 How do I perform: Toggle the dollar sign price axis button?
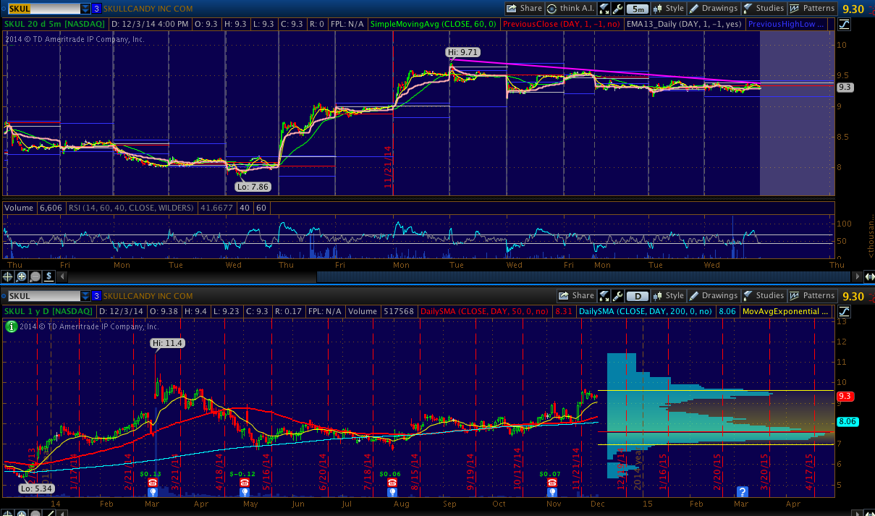pos(48,276)
